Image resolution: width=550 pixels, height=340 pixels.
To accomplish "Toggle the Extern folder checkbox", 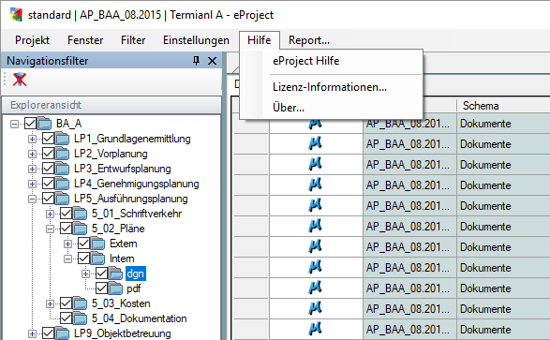I will [83, 244].
